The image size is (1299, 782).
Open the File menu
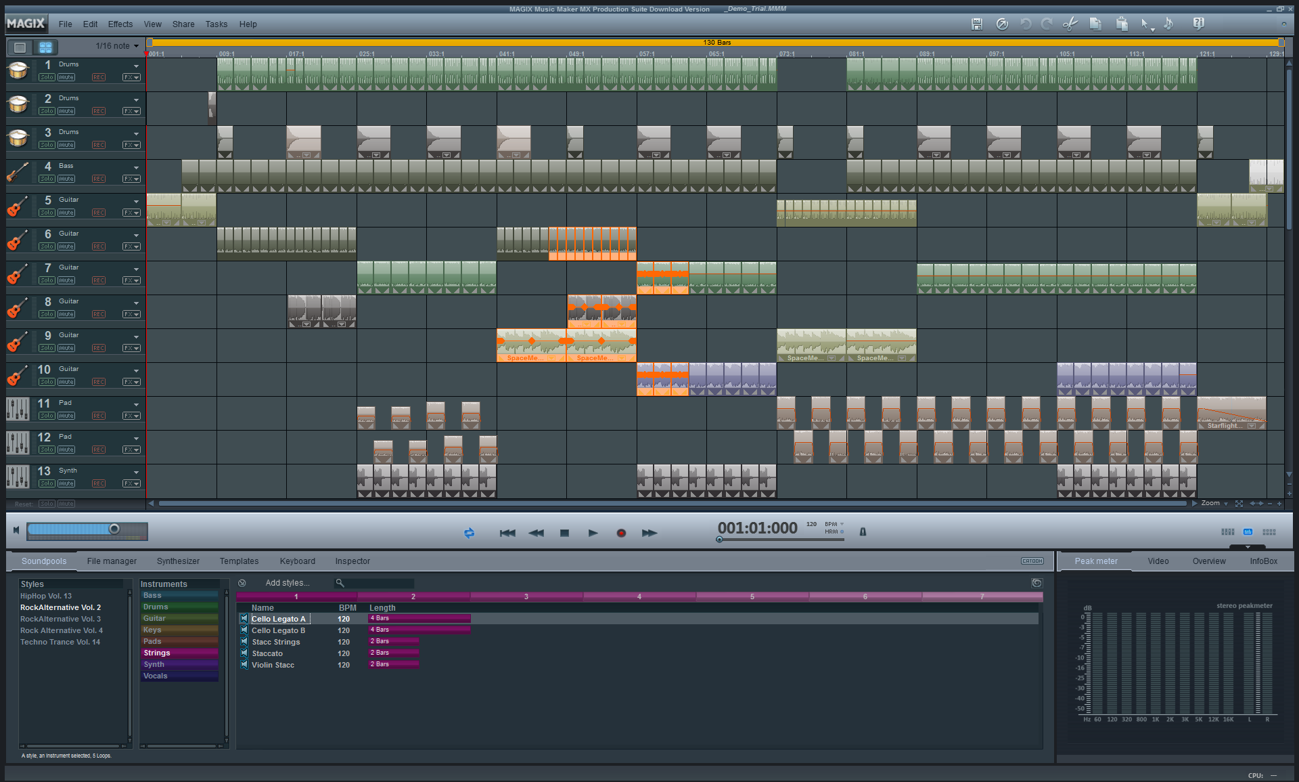tap(65, 24)
